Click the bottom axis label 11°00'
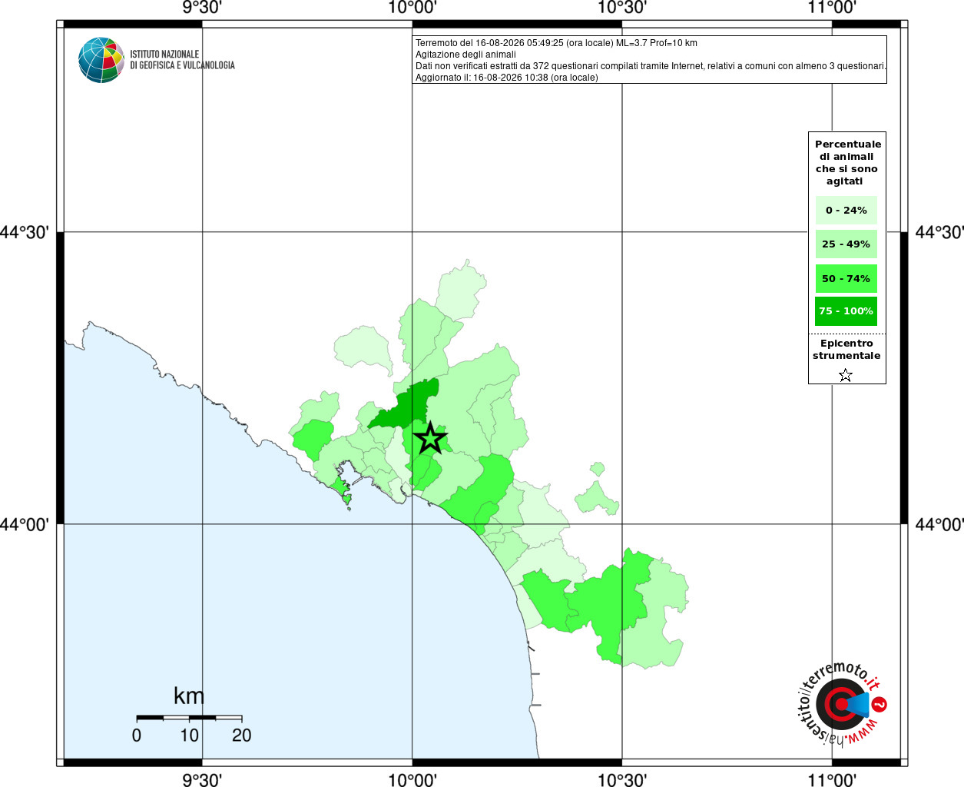 click(x=832, y=780)
